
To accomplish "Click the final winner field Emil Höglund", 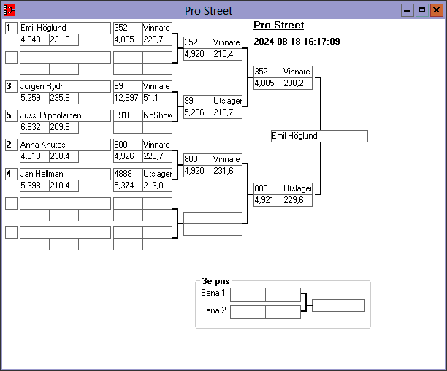I will [x=318, y=137].
